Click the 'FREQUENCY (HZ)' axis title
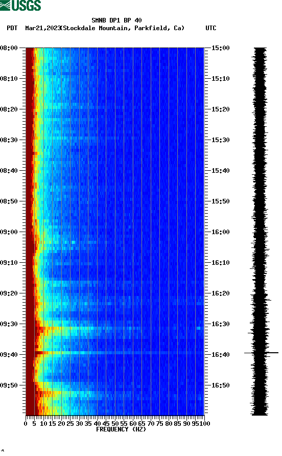This screenshot has width=282, height=456. [121, 429]
